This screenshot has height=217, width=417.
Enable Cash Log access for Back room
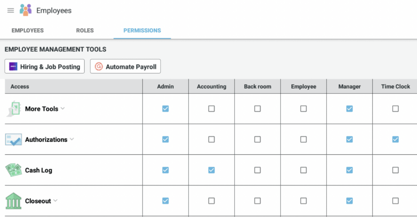coord(257,170)
